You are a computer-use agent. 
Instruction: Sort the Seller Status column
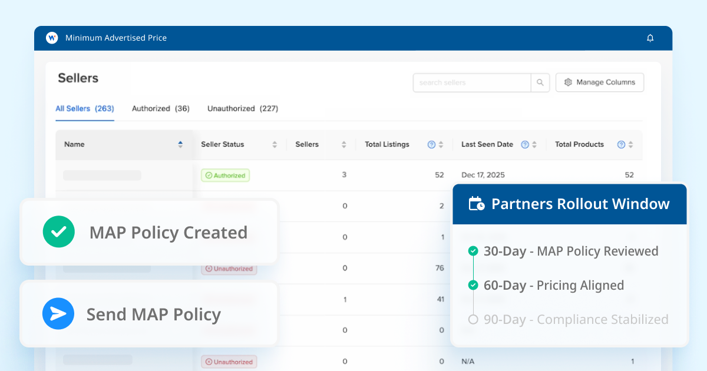pos(275,145)
